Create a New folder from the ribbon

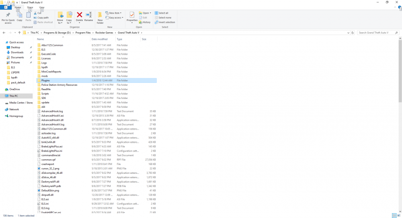[x=100, y=18]
